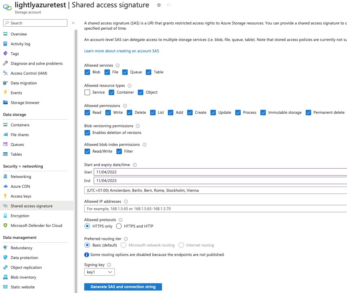Open the more options ellipsis in header
347x293 pixels.
tap(169, 5)
